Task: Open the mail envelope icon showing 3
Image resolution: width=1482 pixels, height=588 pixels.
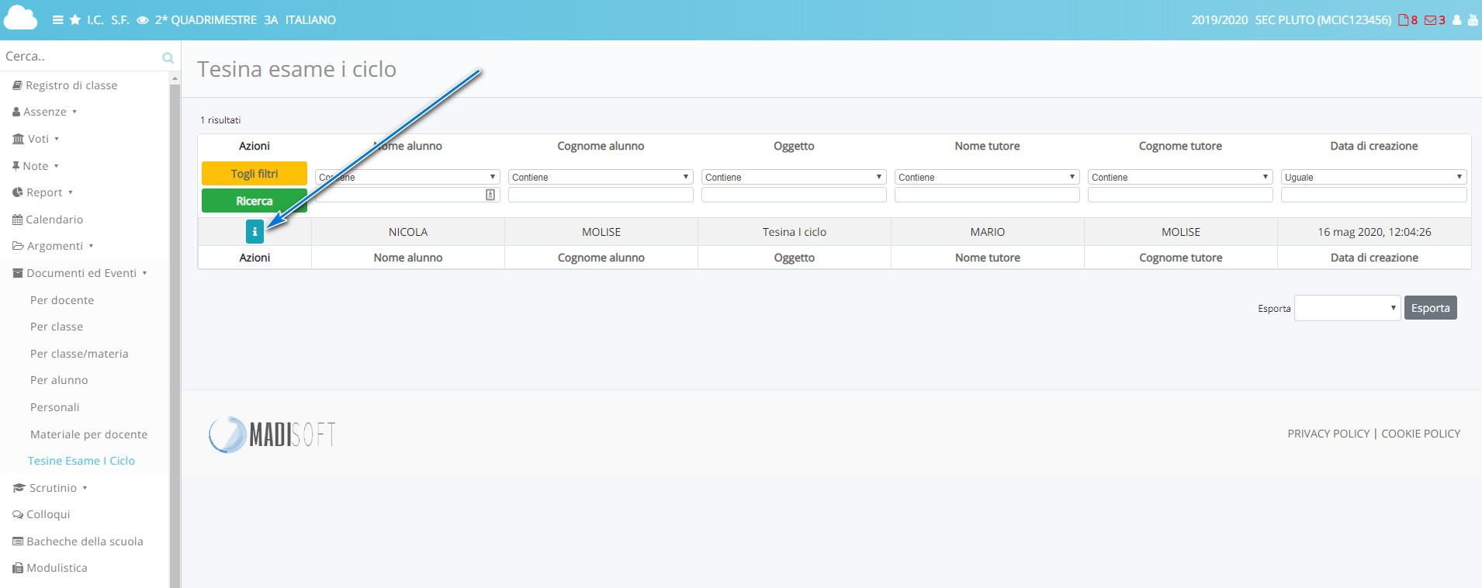Action: pos(1435,20)
